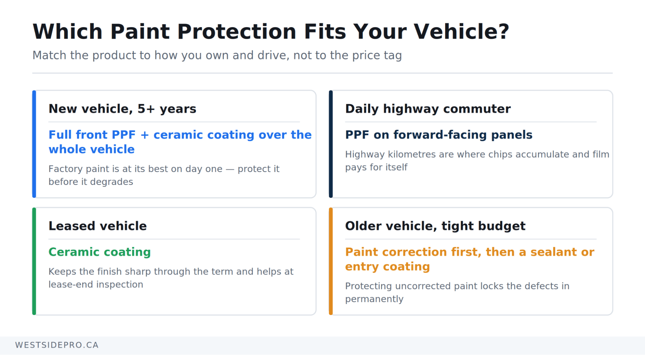Open the New vehicle, 5+ years card heading
The image size is (645, 355).
pos(122,109)
